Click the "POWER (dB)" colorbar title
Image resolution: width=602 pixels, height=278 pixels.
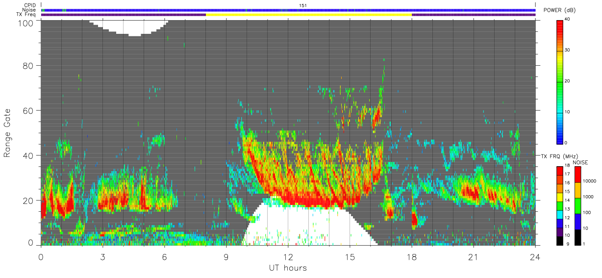coord(560,11)
